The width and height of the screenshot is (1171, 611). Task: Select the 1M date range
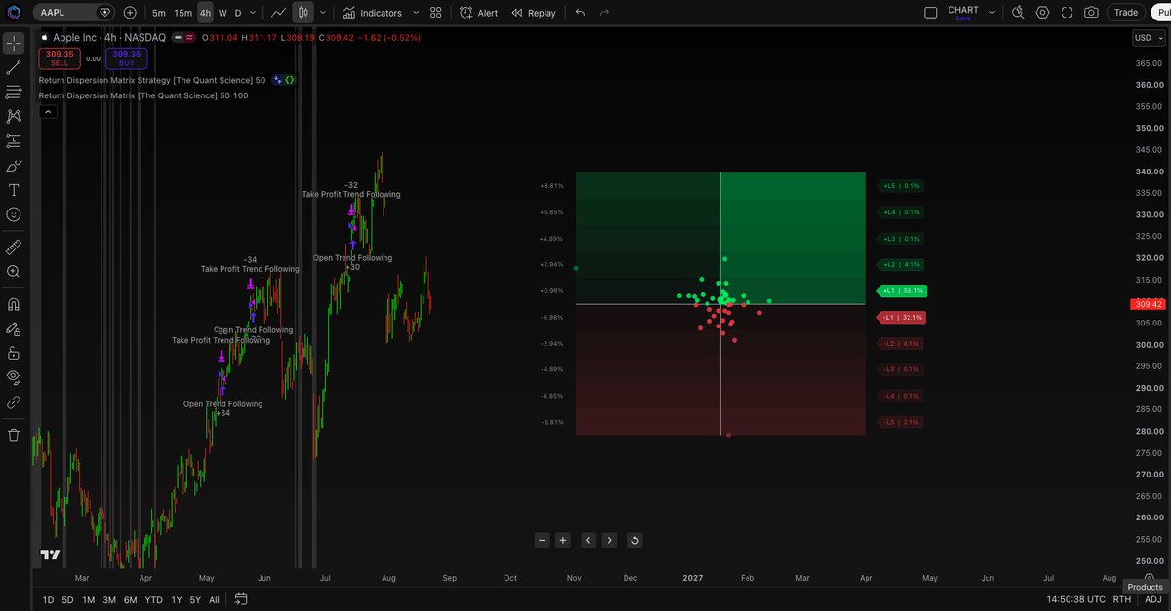pyautogui.click(x=88, y=599)
